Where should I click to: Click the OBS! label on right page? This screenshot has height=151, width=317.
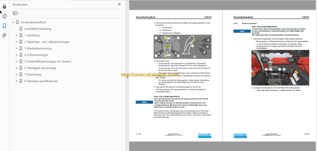242,31
